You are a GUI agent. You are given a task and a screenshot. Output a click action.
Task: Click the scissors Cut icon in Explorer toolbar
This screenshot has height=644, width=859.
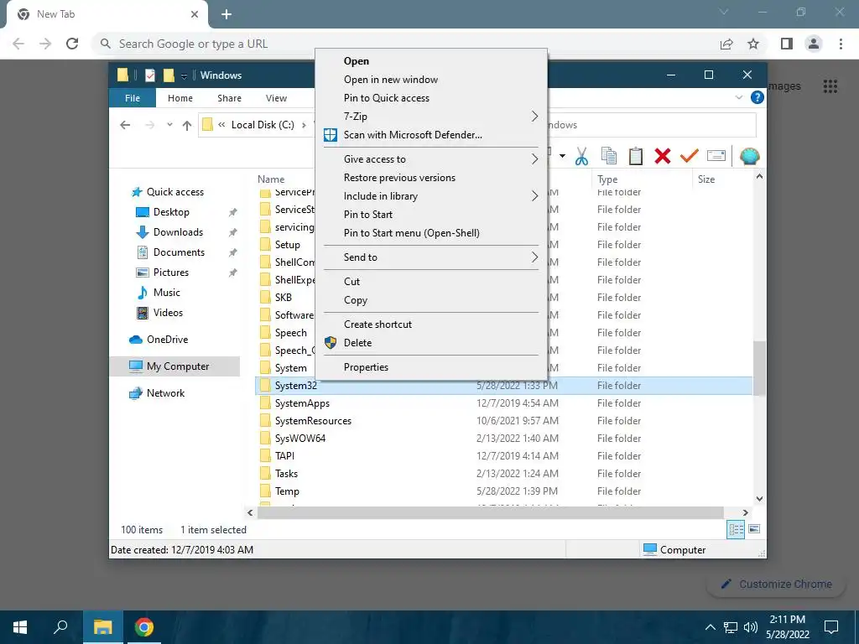(x=581, y=157)
